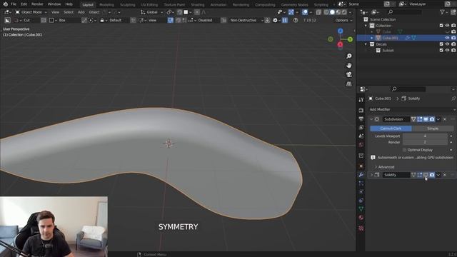This screenshot has height=257, width=457.
Task: Click the zoom magnifier viewport icon
Action: pyautogui.click(x=349, y=56)
